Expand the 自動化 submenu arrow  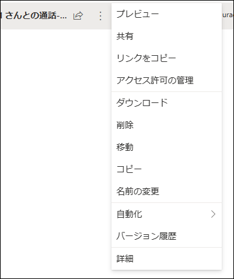[x=213, y=214]
